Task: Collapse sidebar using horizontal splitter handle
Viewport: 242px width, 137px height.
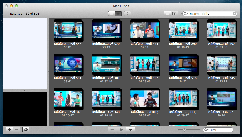Action: tap(25, 90)
